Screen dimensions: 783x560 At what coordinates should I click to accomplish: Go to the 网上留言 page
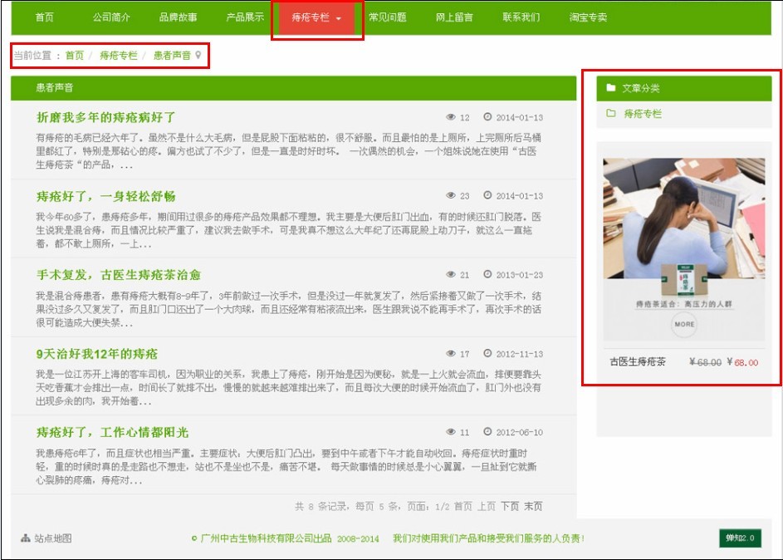(x=454, y=17)
